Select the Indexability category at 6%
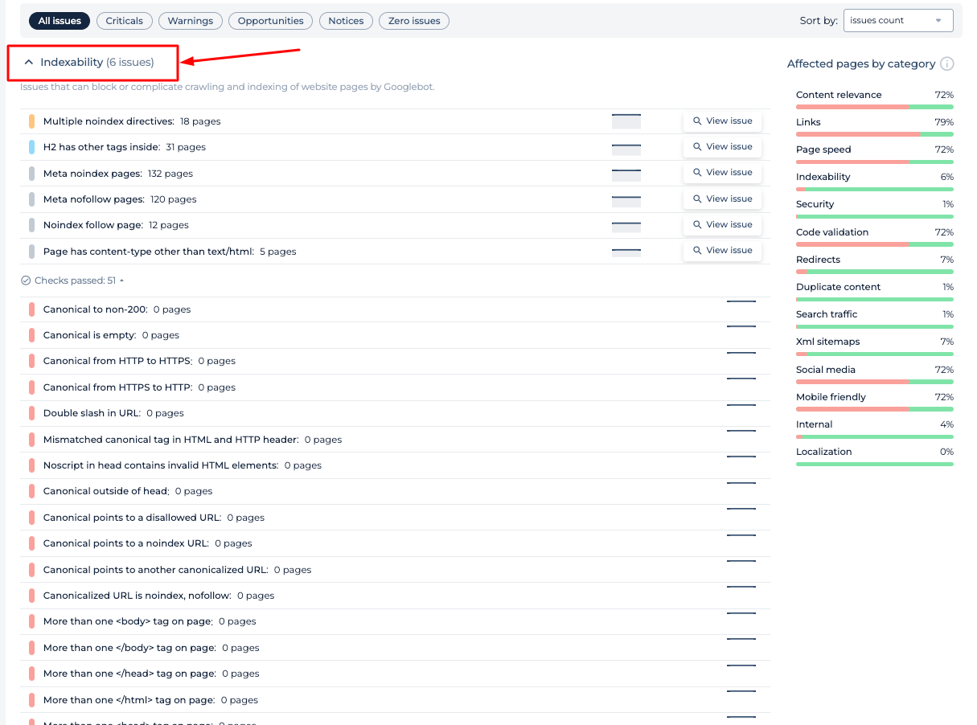 (875, 181)
